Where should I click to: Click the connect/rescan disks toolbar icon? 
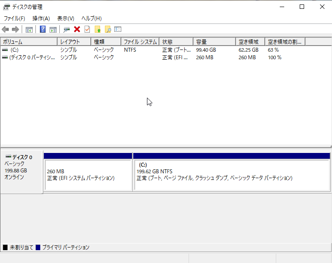[x=66, y=29]
